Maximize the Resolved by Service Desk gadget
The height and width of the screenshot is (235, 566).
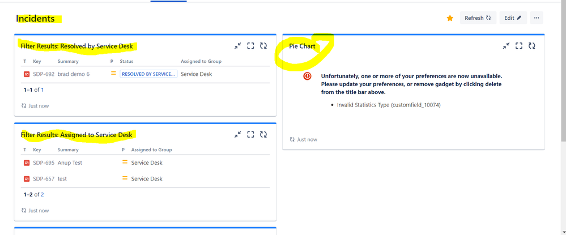pyautogui.click(x=250, y=46)
